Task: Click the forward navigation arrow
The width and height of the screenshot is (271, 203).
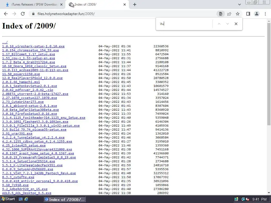Action: [14, 14]
